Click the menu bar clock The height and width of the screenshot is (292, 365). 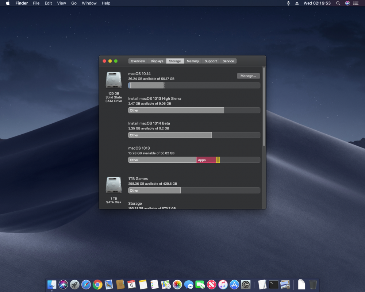(x=317, y=3)
